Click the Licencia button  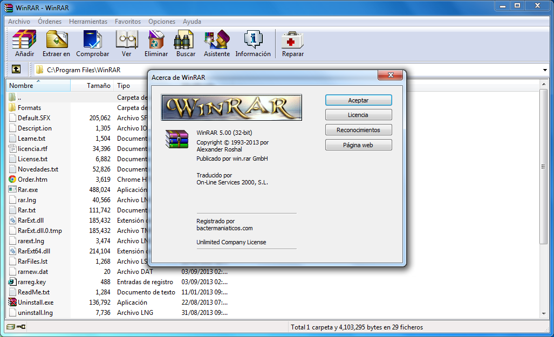[358, 115]
